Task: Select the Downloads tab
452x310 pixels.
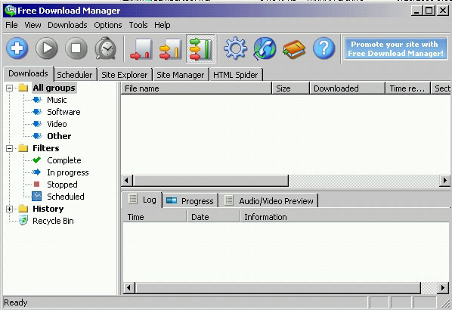Action: point(28,73)
